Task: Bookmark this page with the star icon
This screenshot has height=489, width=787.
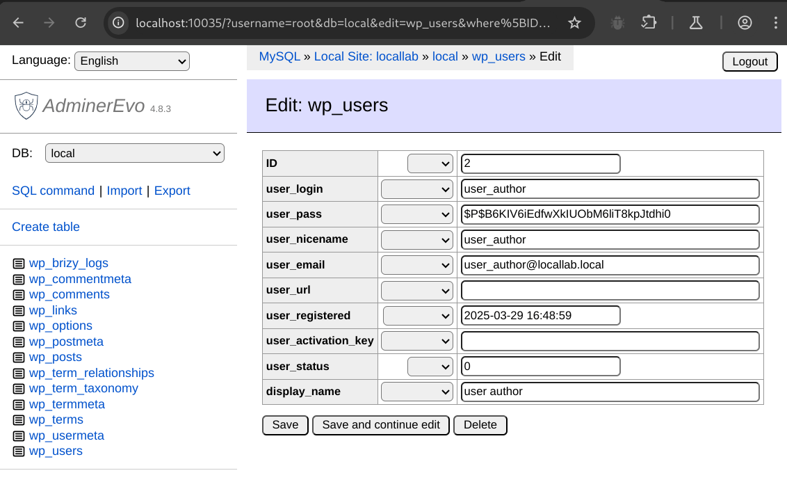Action: pyautogui.click(x=574, y=23)
